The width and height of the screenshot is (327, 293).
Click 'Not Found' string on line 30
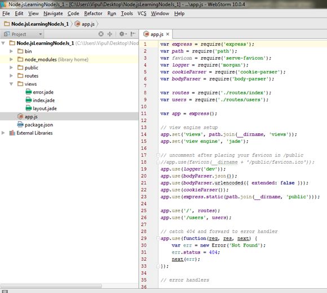click(x=245, y=245)
